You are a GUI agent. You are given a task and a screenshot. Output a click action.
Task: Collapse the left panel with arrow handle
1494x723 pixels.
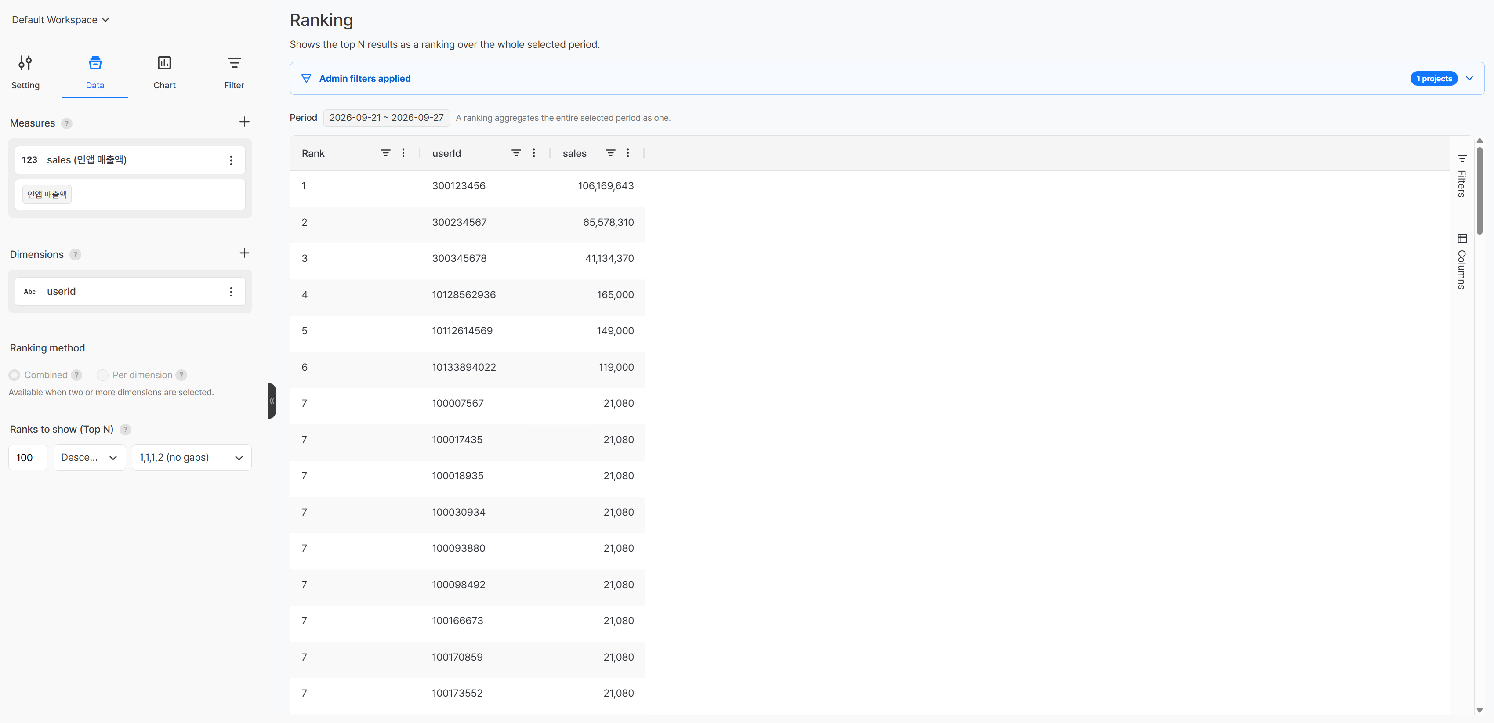(272, 401)
